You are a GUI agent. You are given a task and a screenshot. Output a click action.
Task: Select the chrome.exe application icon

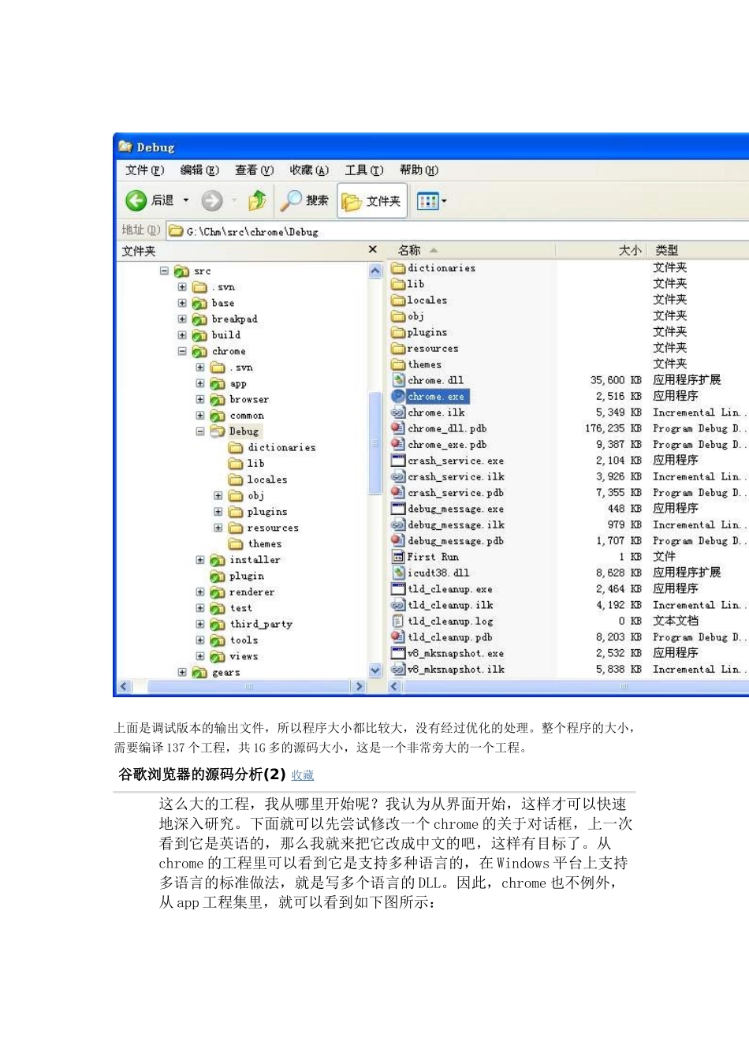[399, 396]
